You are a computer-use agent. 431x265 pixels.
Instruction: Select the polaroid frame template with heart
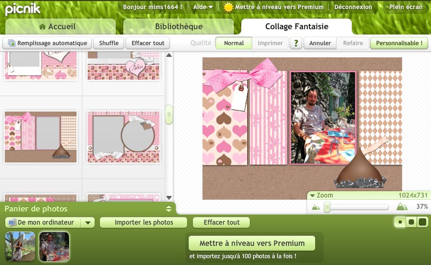point(41,66)
